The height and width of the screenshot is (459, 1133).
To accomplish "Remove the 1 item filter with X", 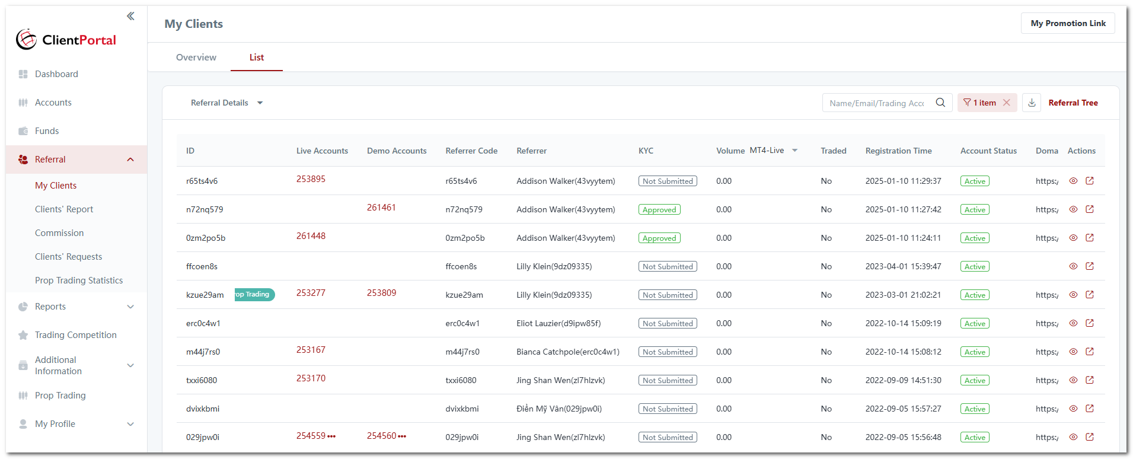I will click(1007, 103).
